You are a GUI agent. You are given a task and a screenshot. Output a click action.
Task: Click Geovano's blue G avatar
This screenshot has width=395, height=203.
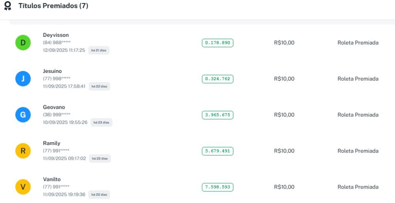pyautogui.click(x=23, y=115)
